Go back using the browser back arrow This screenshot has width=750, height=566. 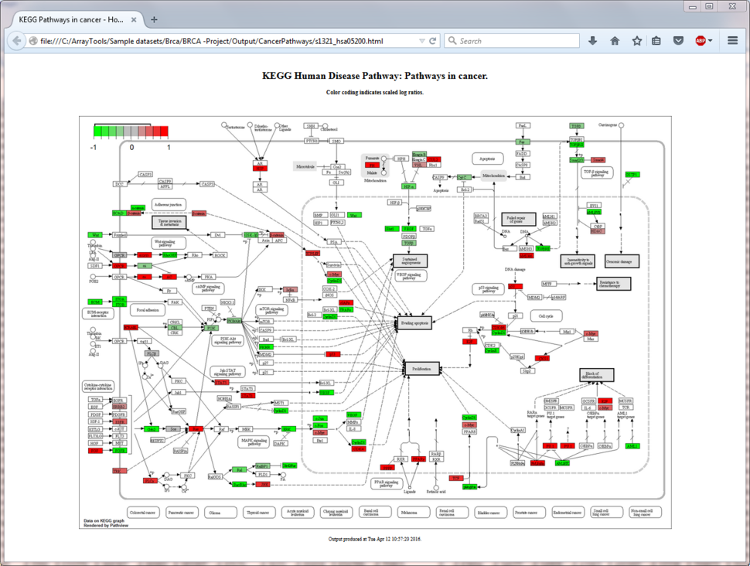click(17, 41)
